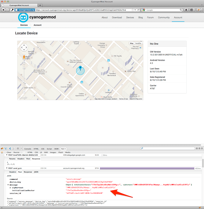Collapse the message JSON node
This screenshot has height=209, width=204.
click(x=8, y=185)
